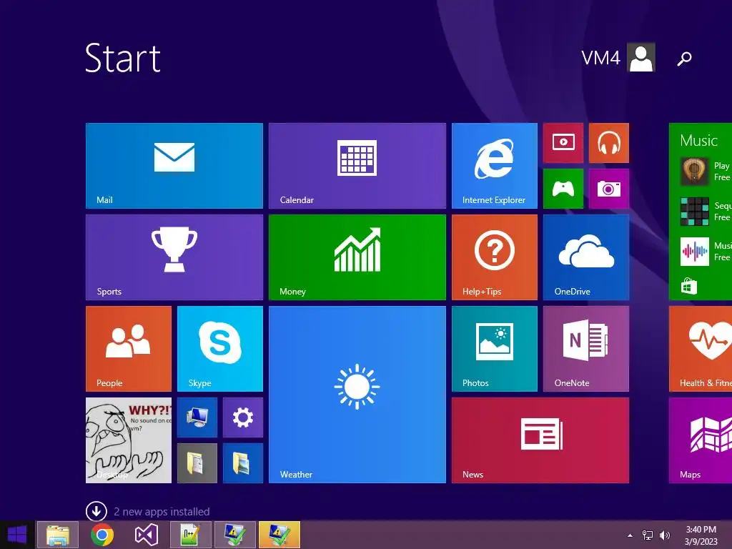Open Visual Studio from taskbar
732x549 pixels.
coord(146,535)
